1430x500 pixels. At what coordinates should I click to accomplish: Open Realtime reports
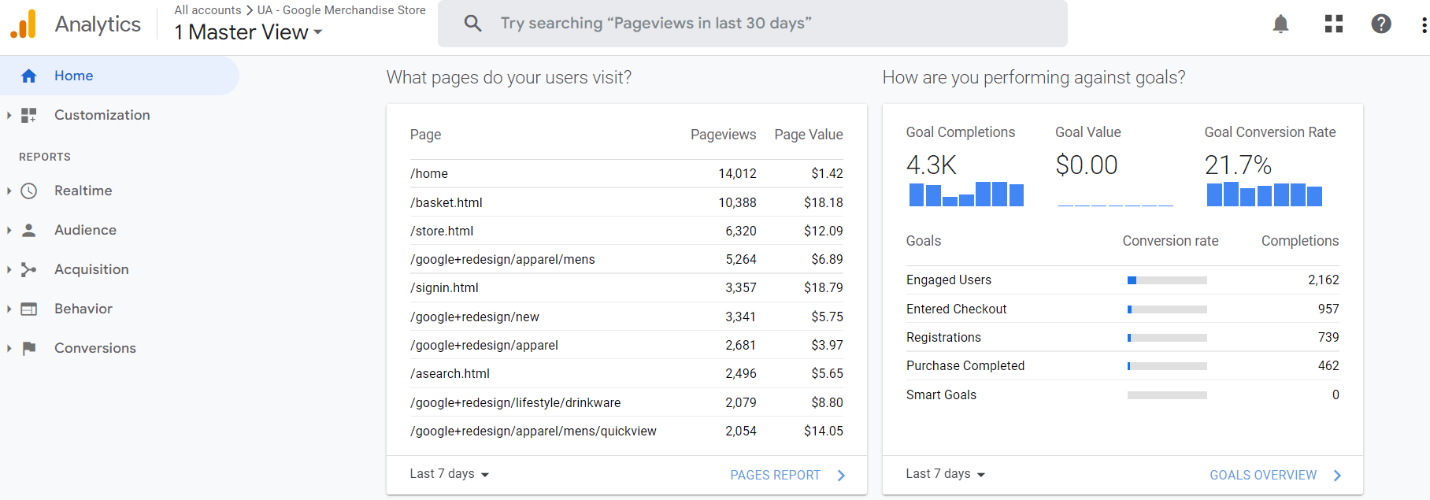[83, 191]
